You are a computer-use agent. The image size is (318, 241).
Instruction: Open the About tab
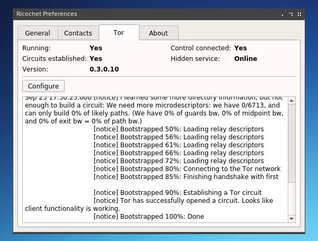coord(158,33)
